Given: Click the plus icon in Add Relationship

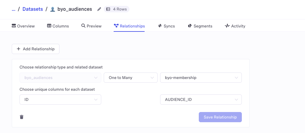Looking at the screenshot, I should (x=19, y=49).
